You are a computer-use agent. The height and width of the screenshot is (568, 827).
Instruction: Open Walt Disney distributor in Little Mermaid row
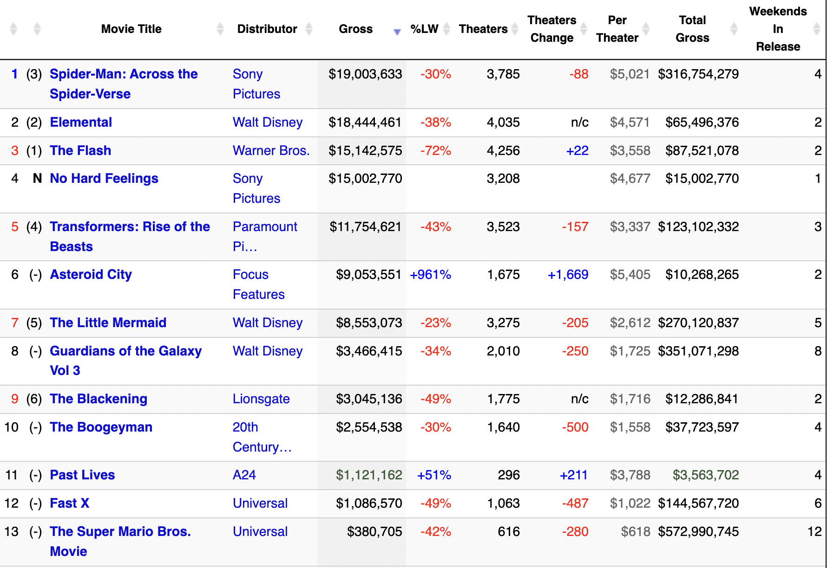click(x=268, y=323)
